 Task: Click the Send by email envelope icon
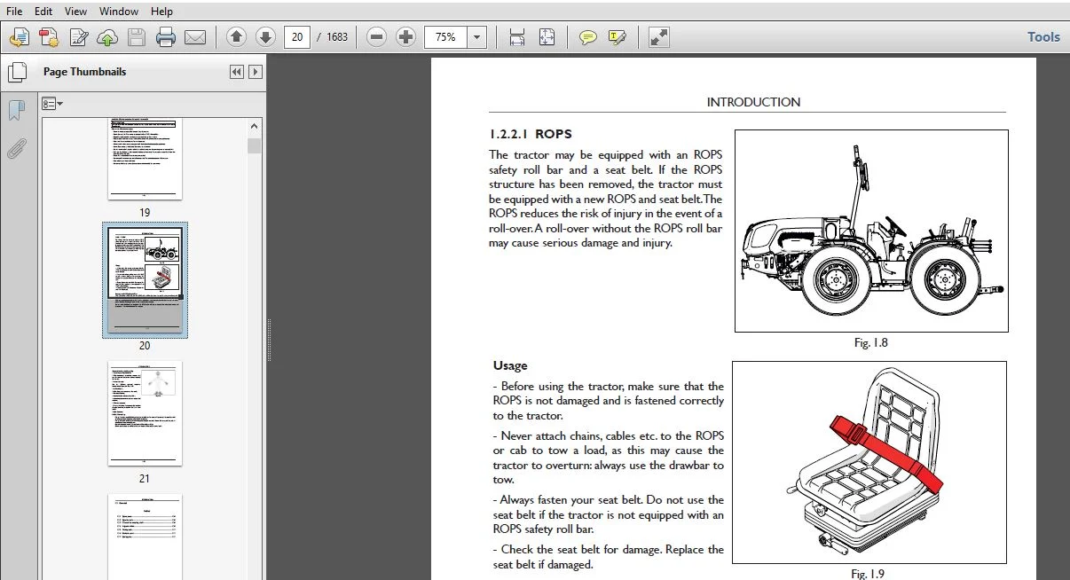pyautogui.click(x=195, y=37)
